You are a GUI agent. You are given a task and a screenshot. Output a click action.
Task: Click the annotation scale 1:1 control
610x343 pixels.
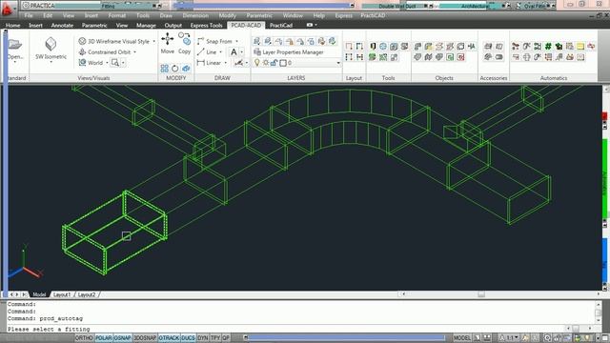coord(508,338)
